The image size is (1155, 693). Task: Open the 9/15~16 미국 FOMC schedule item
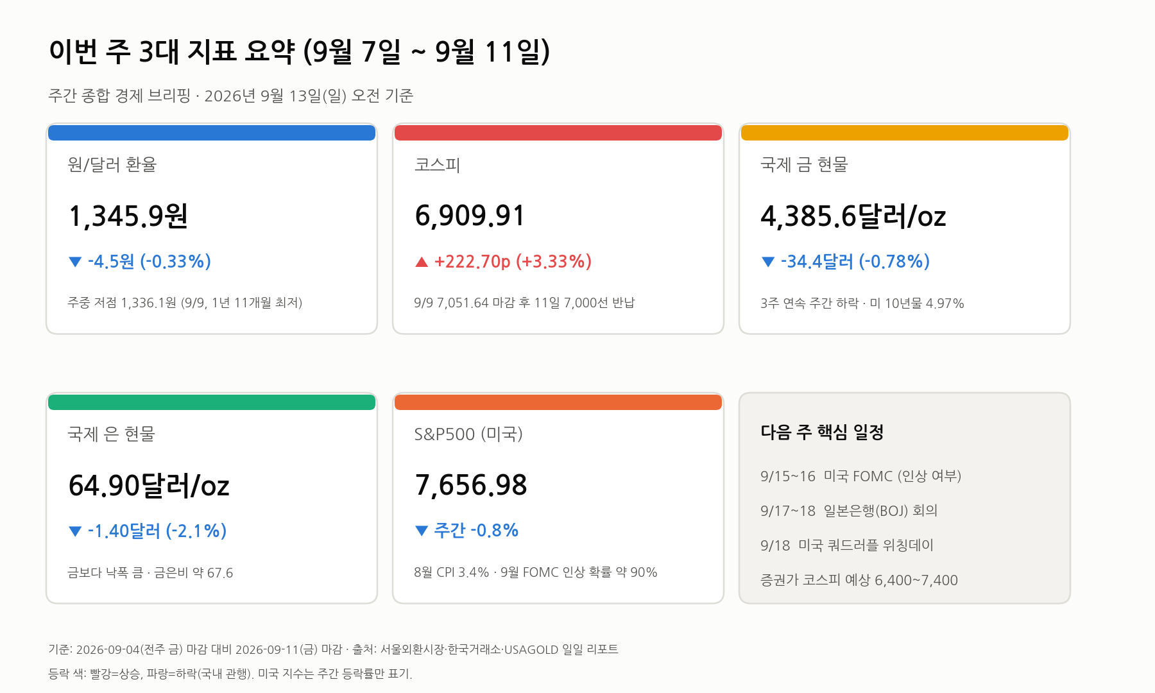click(x=861, y=476)
